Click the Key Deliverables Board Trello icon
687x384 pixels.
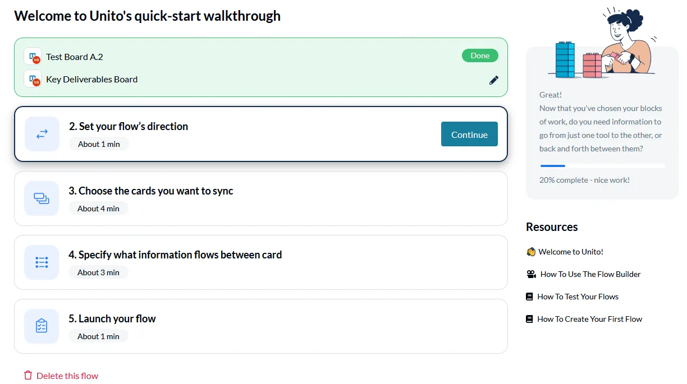[33, 79]
